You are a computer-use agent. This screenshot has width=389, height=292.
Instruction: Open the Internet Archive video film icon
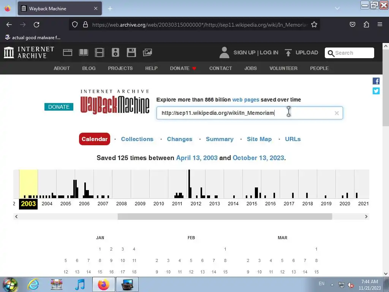pyautogui.click(x=100, y=52)
